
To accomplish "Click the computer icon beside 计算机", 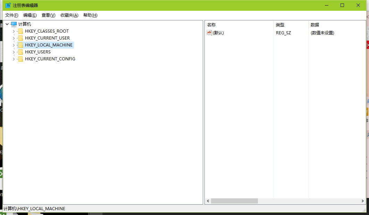I will (x=14, y=24).
